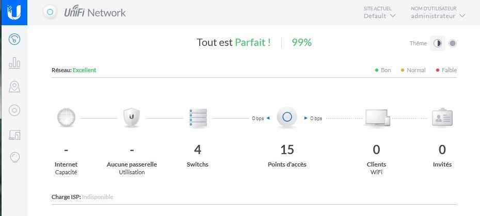Click the Switches stack icon
The width and height of the screenshot is (480, 216).
[x=198, y=118]
